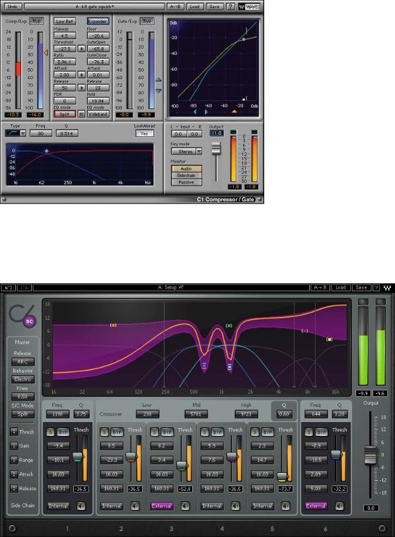Image resolution: width=395 pixels, height=537 pixels.
Task: Select the green band node on C6 graph
Action: click(x=229, y=326)
